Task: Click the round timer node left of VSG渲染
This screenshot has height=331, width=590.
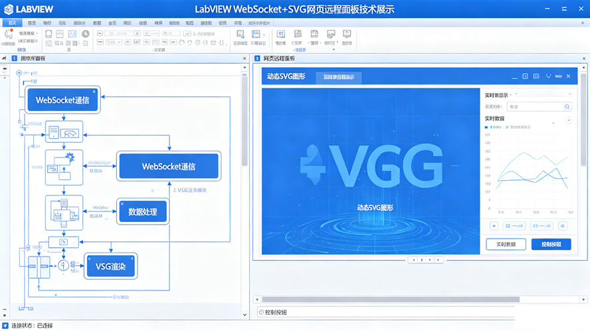Action: point(63,265)
